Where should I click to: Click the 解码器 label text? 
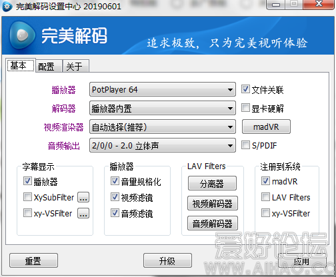[63, 109]
